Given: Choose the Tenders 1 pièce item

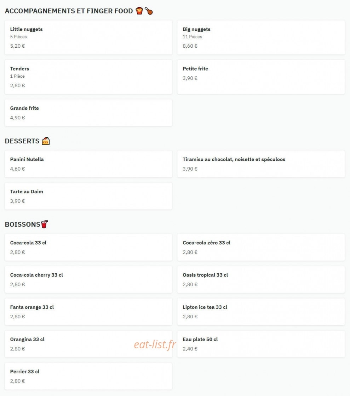Looking at the screenshot, I should click(88, 77).
